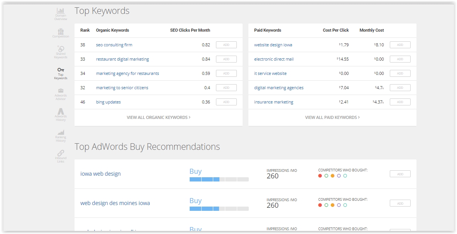
Task: Add 'seo consulting firm' with ADD button
Action: click(226, 45)
